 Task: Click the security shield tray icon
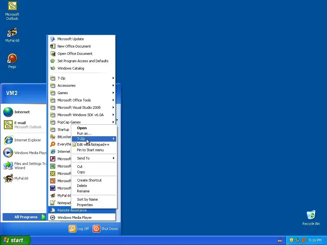pos(292,240)
